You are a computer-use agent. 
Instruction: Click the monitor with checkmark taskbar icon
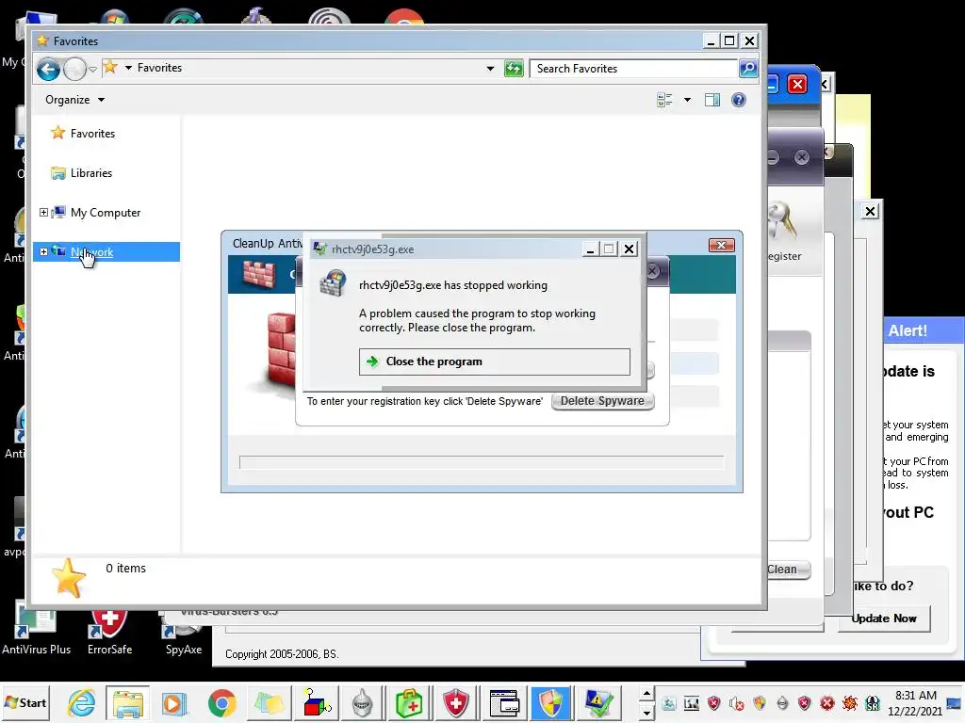598,703
